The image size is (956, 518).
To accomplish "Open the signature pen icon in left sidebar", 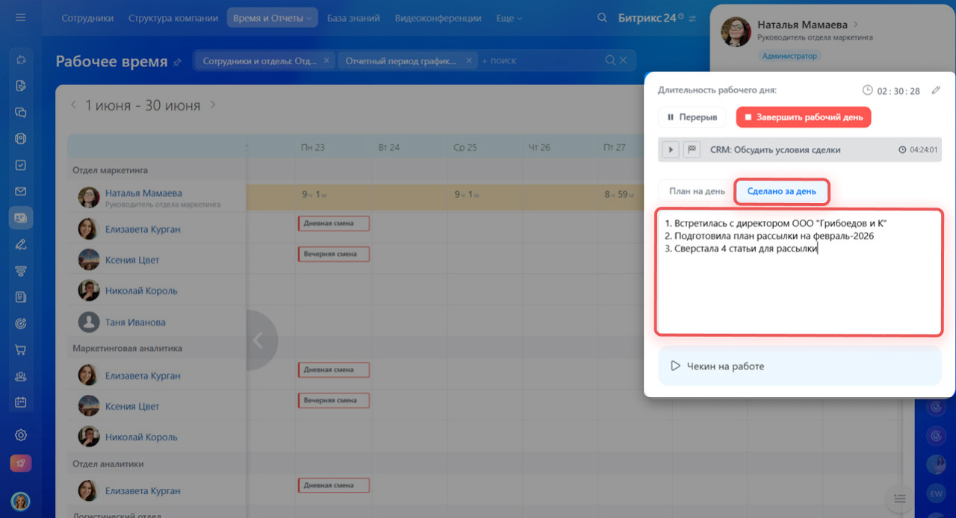I will click(x=21, y=244).
